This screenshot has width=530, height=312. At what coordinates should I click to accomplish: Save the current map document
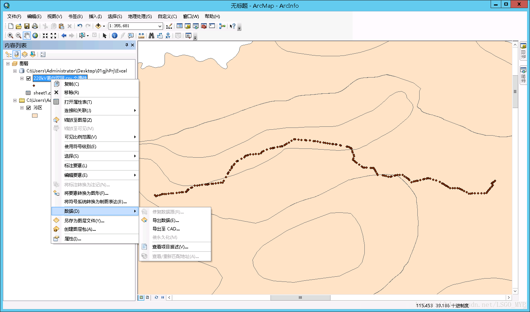(x=27, y=26)
